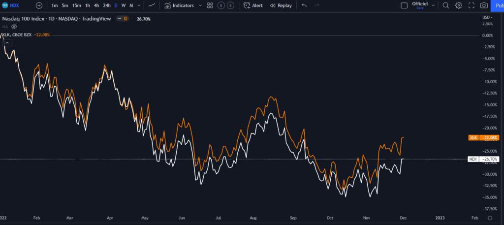The height and width of the screenshot is (225, 504).
Task: Create an Alert
Action: pyautogui.click(x=253, y=5)
